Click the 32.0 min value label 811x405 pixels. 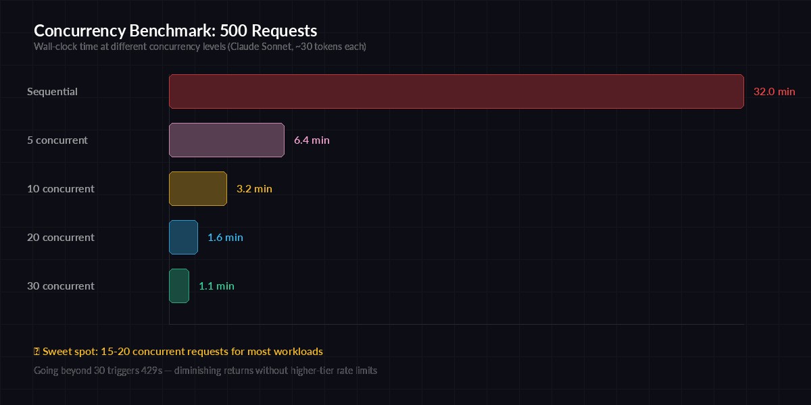coord(774,91)
